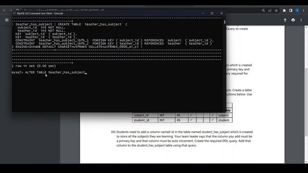This screenshot has width=308, height=173.
Task: Go back in Chrome browser
Action: click(x=4, y=10)
